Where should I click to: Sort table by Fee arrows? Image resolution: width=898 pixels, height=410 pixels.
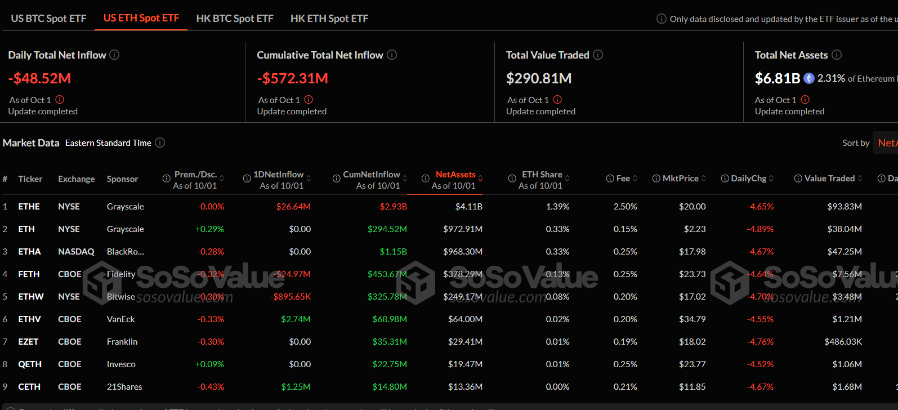click(x=635, y=179)
